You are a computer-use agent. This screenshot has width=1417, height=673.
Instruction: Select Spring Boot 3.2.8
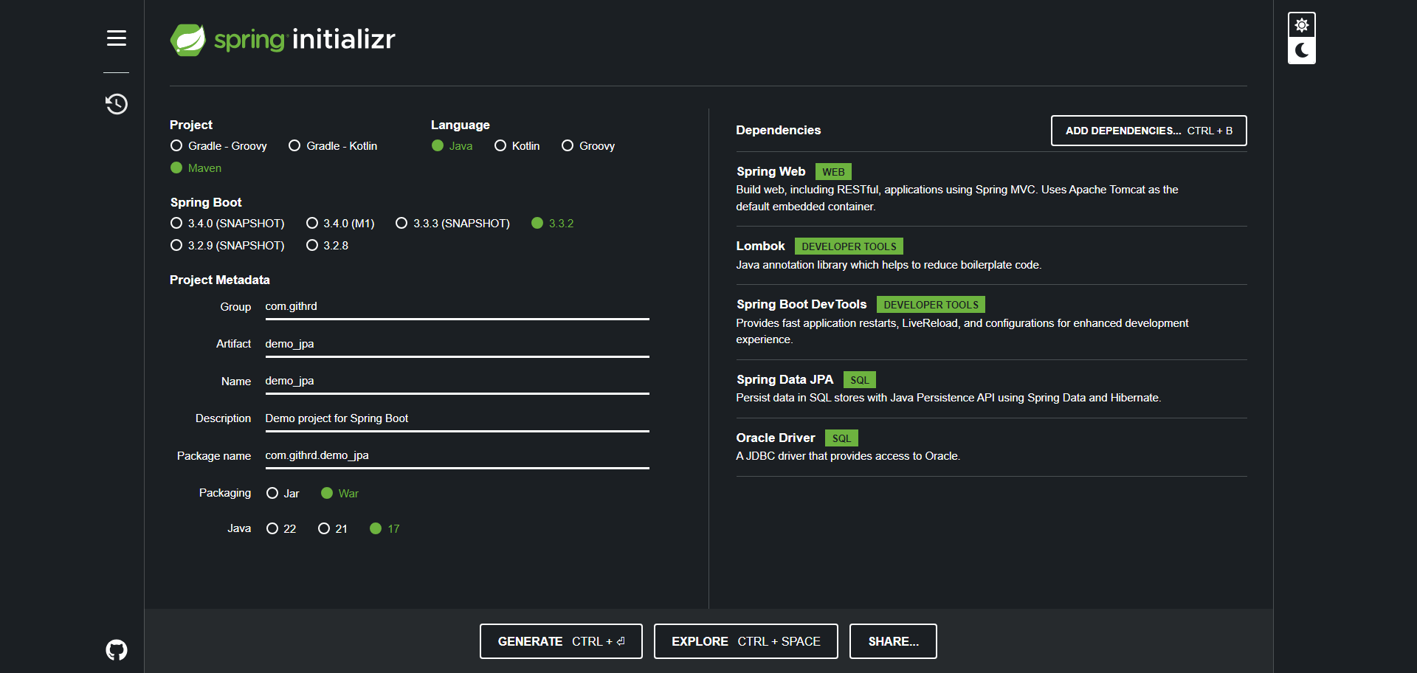click(x=327, y=246)
